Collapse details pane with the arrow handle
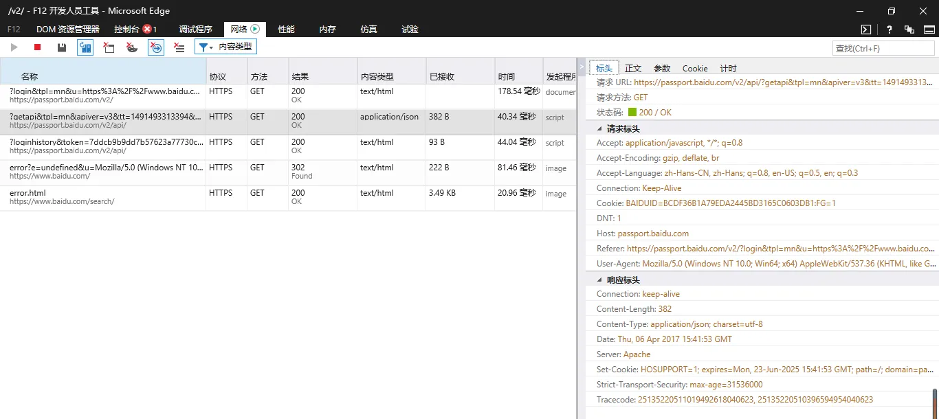The width and height of the screenshot is (939, 419). coord(582,67)
